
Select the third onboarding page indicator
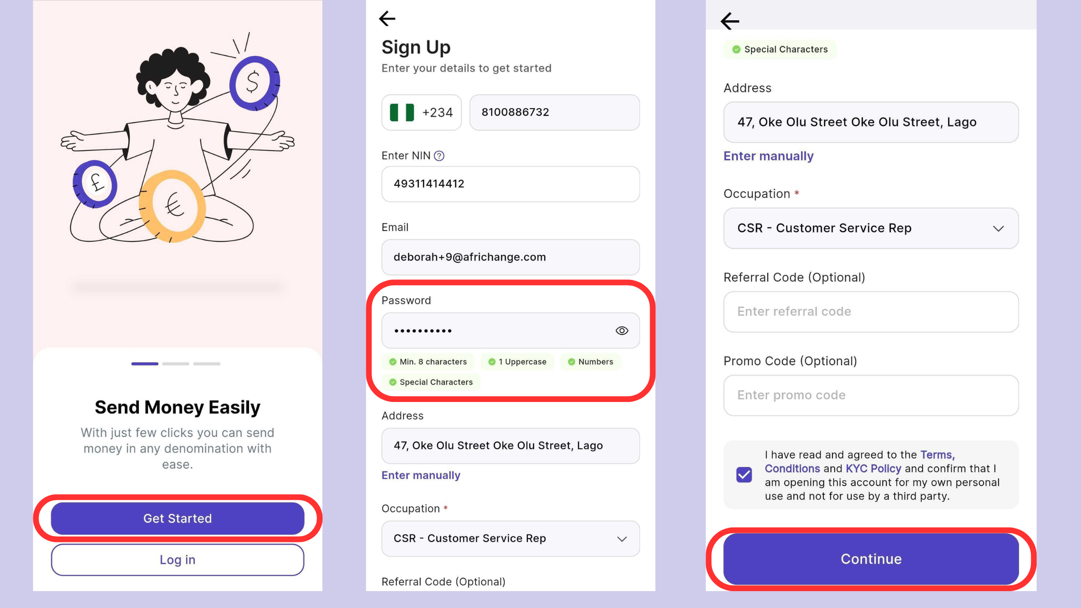[x=207, y=364]
